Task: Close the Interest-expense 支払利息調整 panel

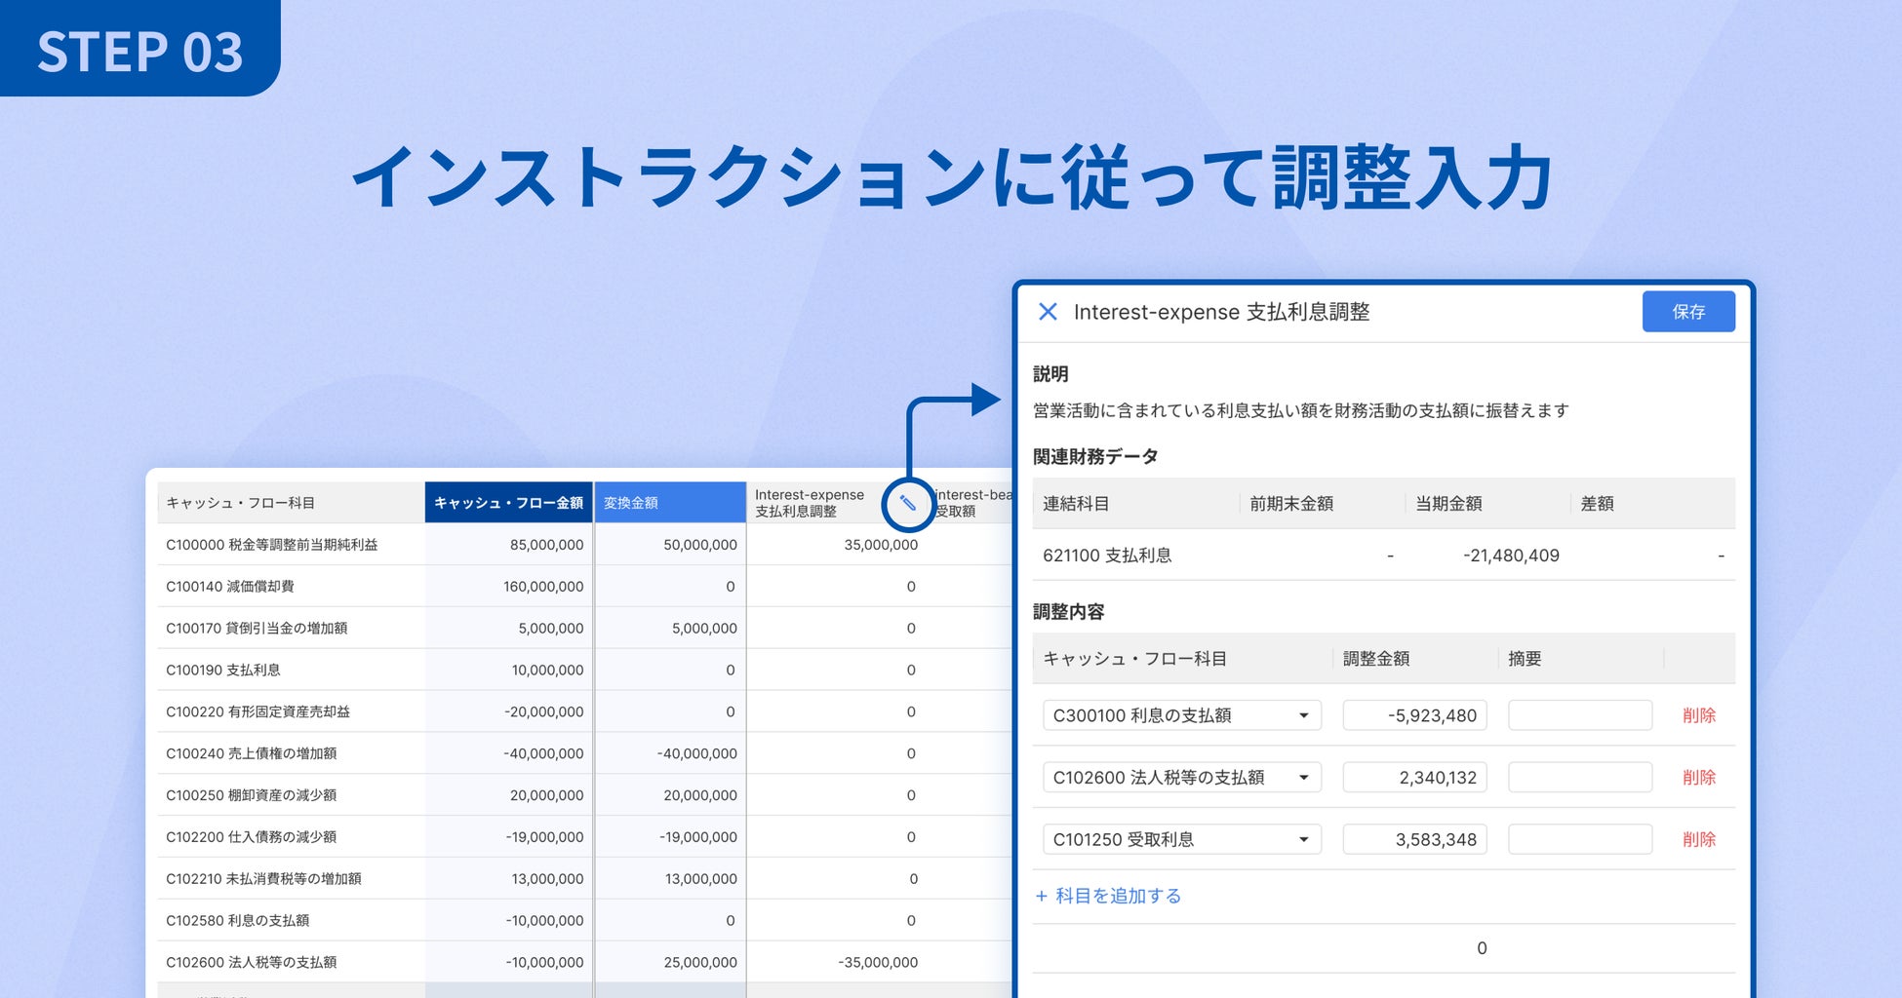Action: 1048,312
